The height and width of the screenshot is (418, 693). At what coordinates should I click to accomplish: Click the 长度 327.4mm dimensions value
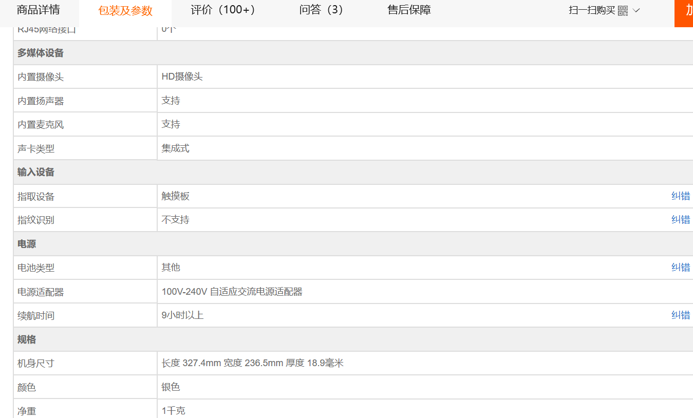point(253,363)
